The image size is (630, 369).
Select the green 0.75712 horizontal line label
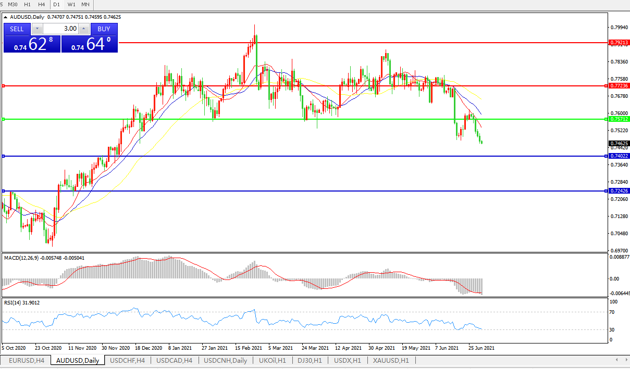coord(619,119)
